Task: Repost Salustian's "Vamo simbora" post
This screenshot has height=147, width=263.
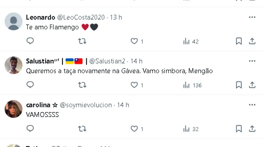Action: coord(82,85)
